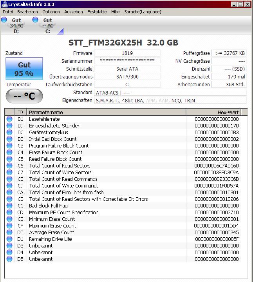This screenshot has height=282, width=253.
Task: Click status orb of Correctable Bit Errors row
Action: click(9, 199)
